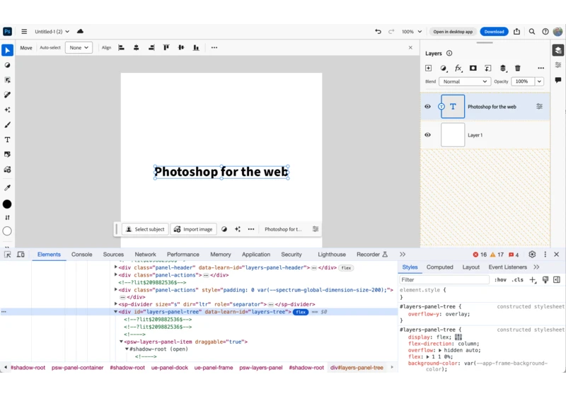566x396 pixels.
Task: Add a new layer in Layers panel
Action: (x=429, y=68)
